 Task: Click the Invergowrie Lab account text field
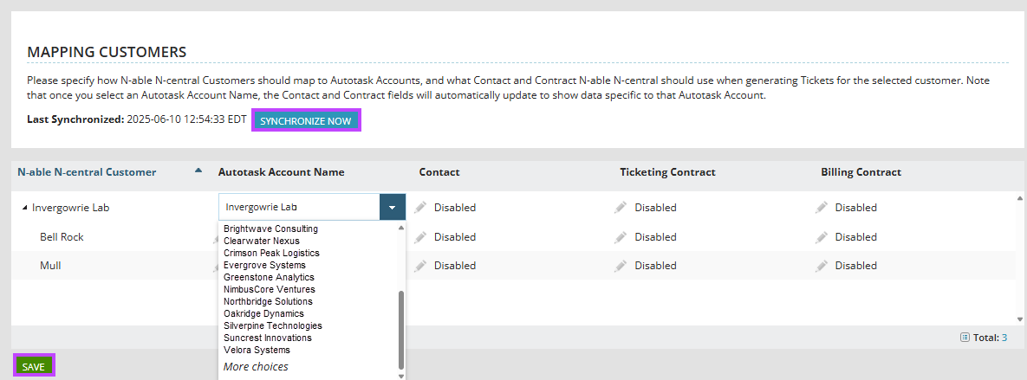[x=299, y=208]
